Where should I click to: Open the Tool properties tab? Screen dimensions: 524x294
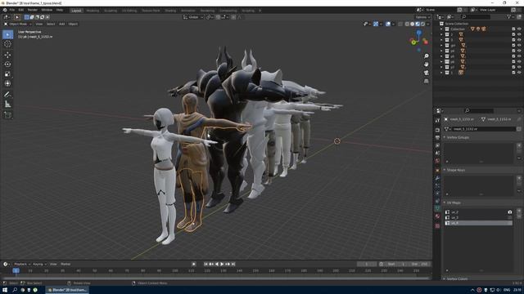(437, 121)
